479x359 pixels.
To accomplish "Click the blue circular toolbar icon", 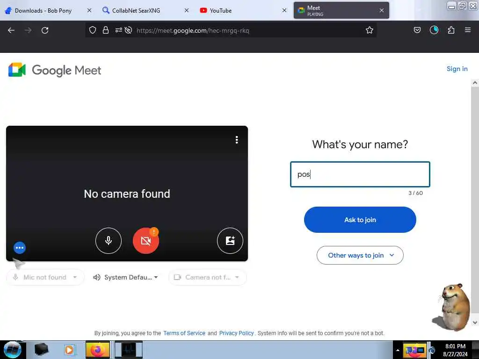I will click(434, 30).
